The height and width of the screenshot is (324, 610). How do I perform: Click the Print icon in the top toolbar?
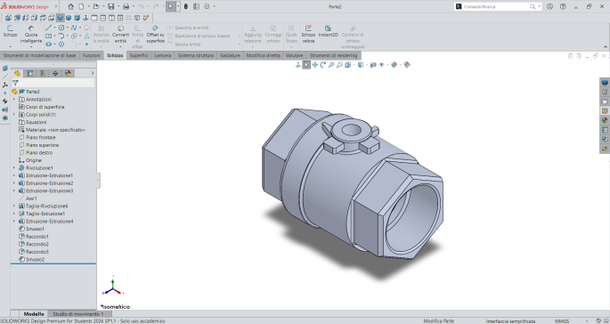tap(126, 6)
